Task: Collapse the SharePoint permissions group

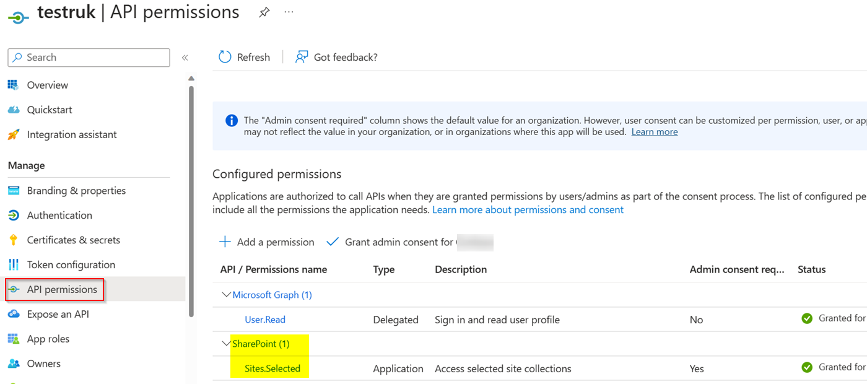Action: (226, 344)
